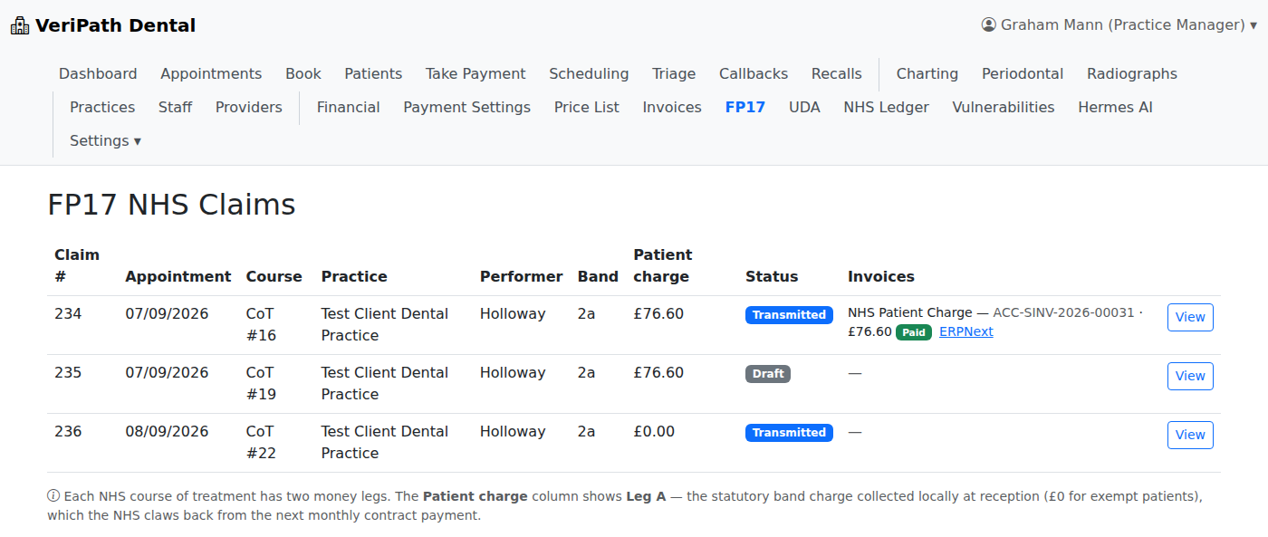The height and width of the screenshot is (537, 1268).
Task: Click the user avatar icon beside Graham Mann
Action: pyautogui.click(x=989, y=24)
